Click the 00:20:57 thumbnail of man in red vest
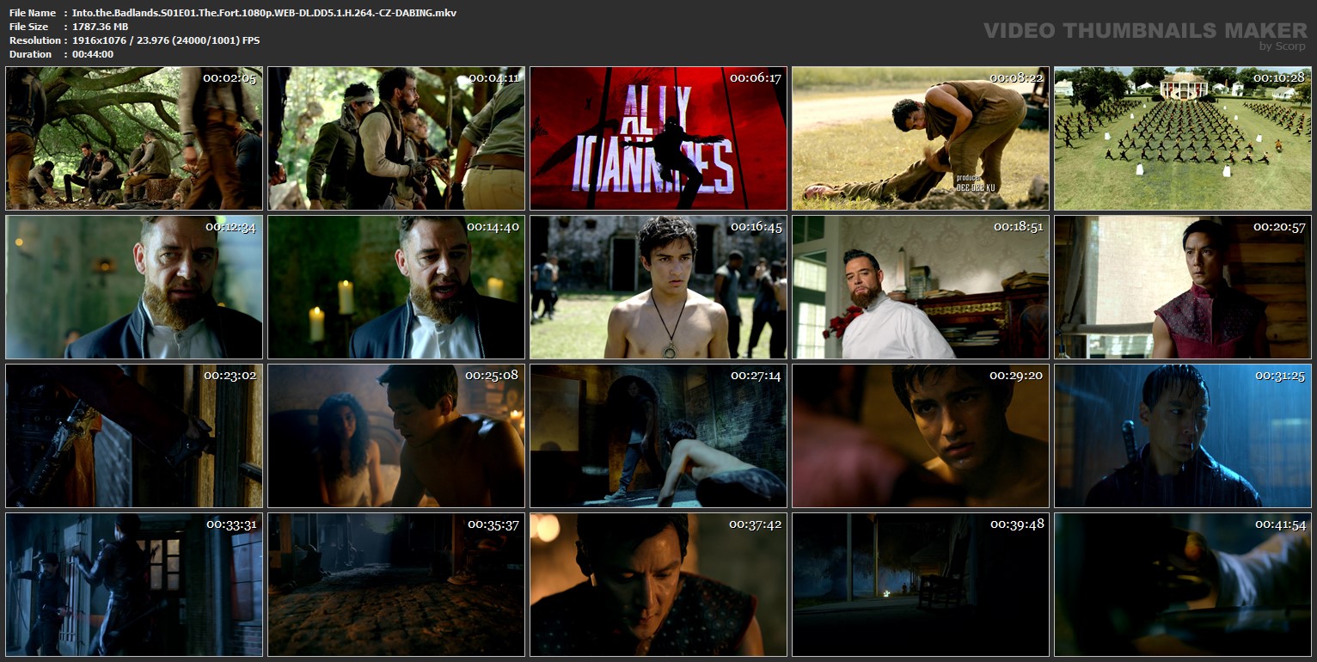 pos(1182,287)
